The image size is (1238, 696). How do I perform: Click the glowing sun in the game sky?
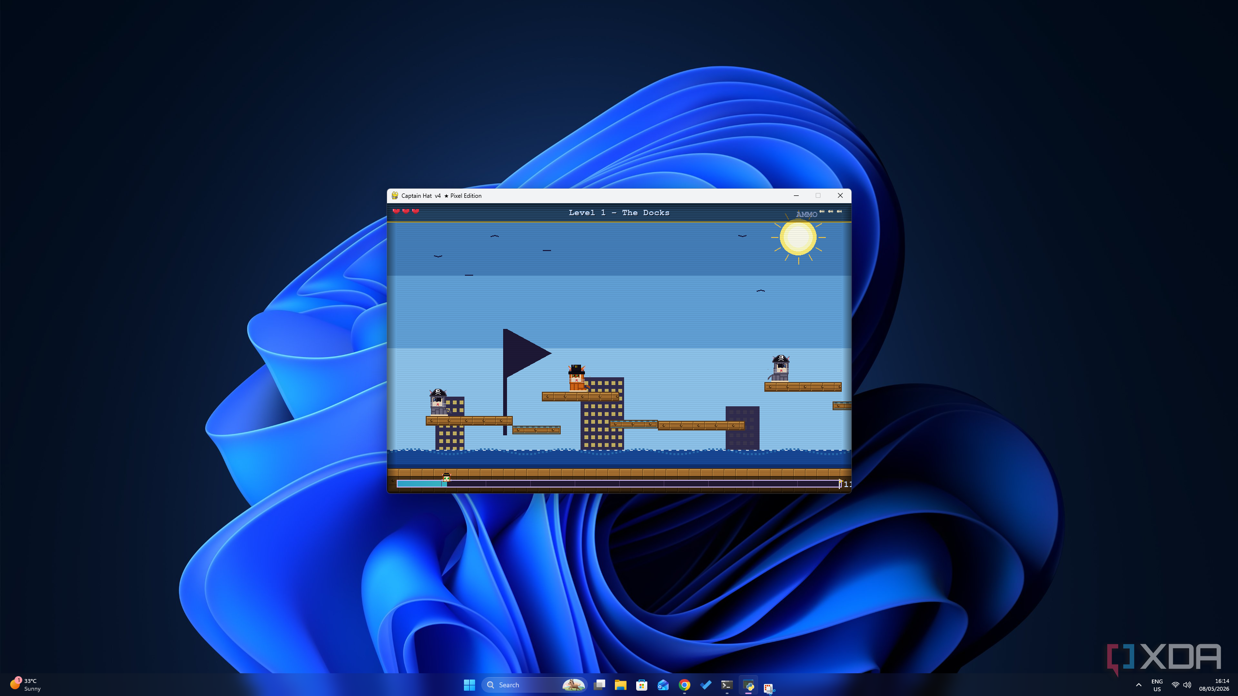tap(798, 237)
